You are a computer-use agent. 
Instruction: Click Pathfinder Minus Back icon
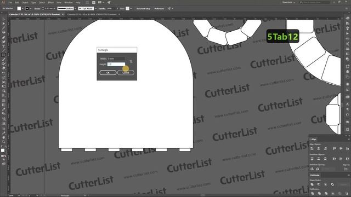point(347,193)
